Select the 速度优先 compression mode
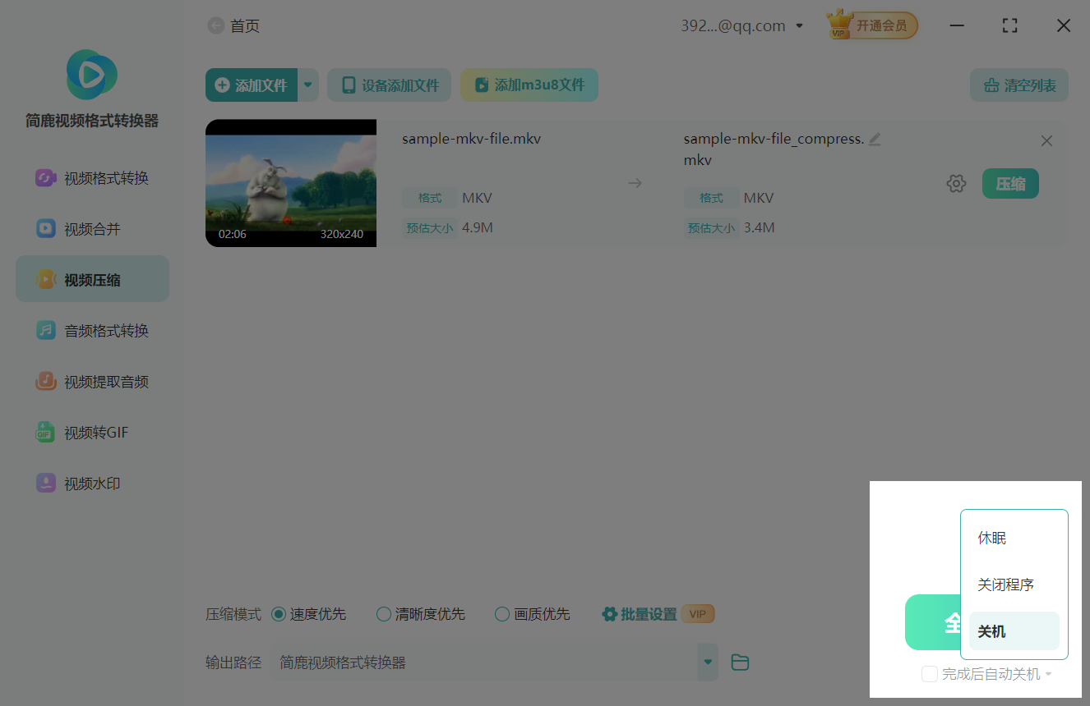The height and width of the screenshot is (706, 1090). (x=279, y=613)
